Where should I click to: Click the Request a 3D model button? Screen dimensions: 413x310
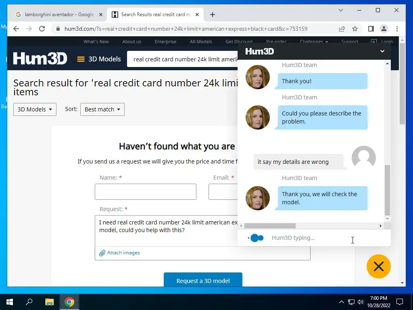pyautogui.click(x=203, y=280)
